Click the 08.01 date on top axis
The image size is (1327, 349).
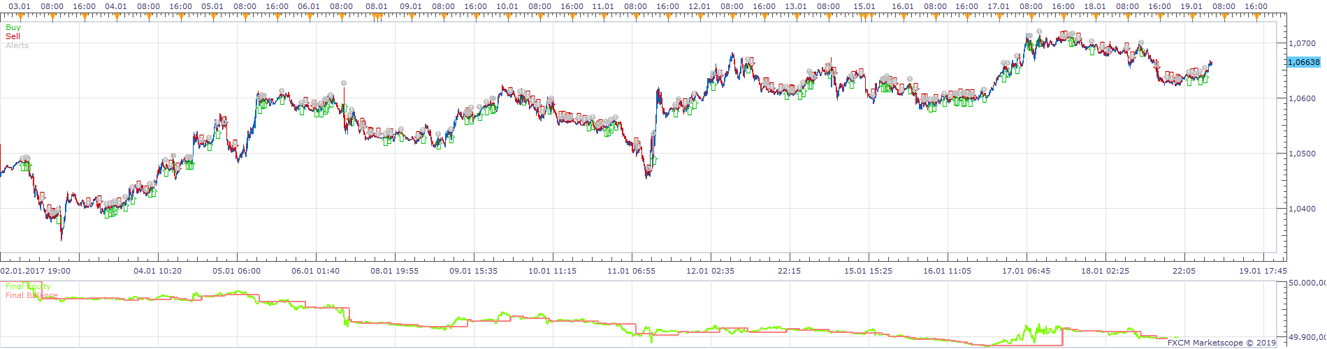(x=377, y=6)
